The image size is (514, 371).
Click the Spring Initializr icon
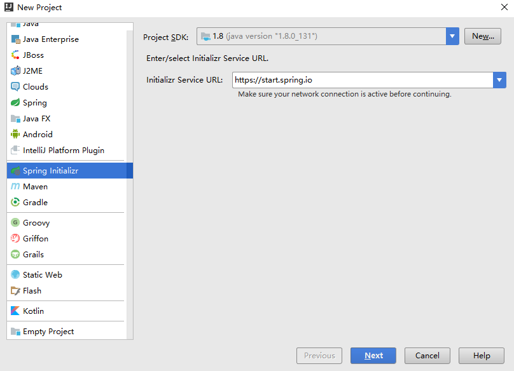click(15, 171)
